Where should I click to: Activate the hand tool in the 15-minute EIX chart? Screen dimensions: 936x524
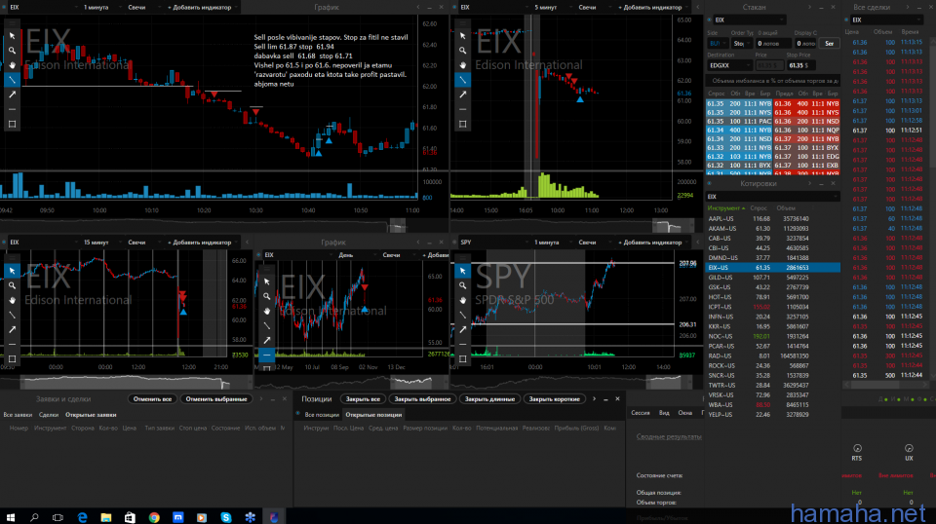(12, 300)
